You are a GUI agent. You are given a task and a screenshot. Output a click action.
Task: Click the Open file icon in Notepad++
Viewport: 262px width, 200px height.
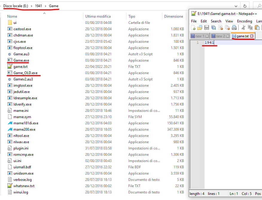(x=200, y=28)
